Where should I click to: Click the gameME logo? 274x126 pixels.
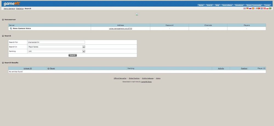(x=12, y=4)
